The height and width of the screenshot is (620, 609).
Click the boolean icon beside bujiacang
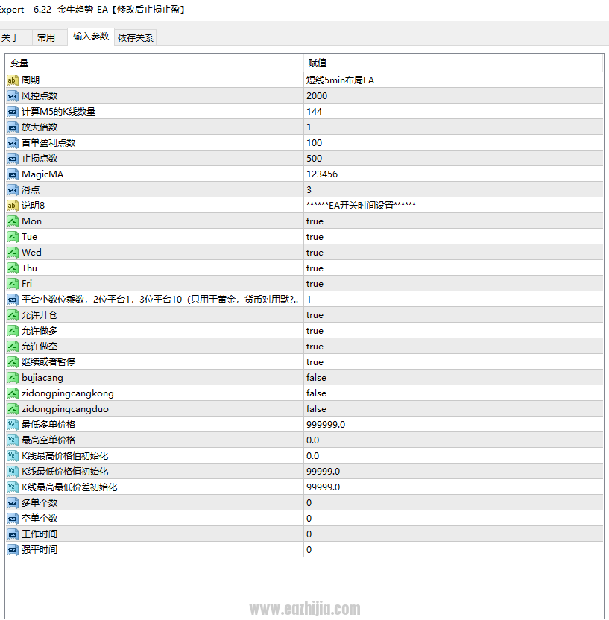(x=12, y=378)
